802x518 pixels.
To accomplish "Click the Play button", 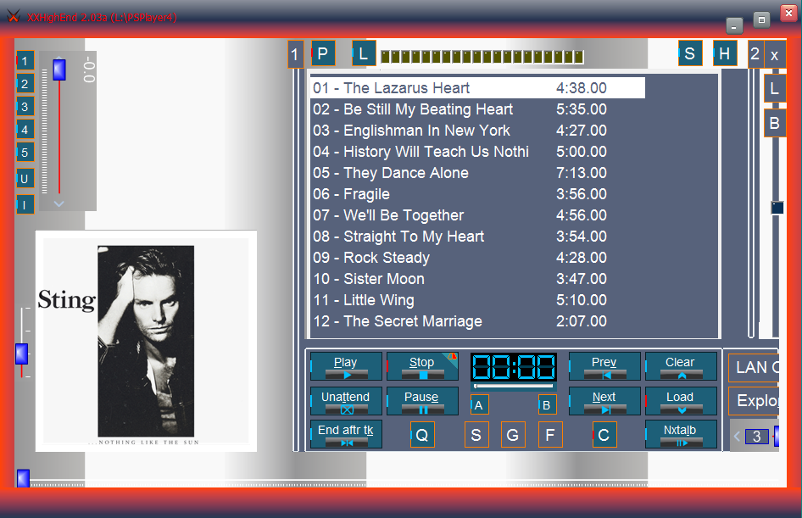I will point(346,366).
